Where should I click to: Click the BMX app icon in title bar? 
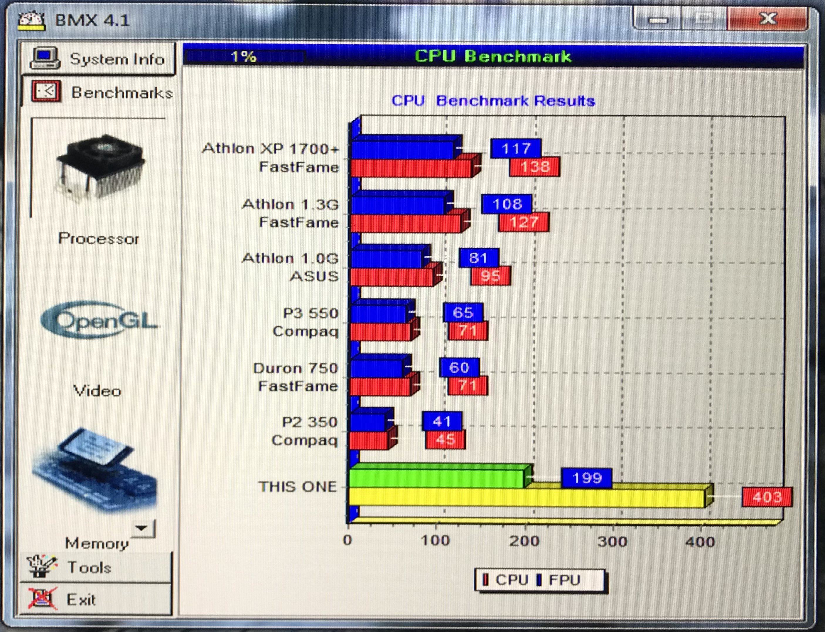click(x=32, y=20)
